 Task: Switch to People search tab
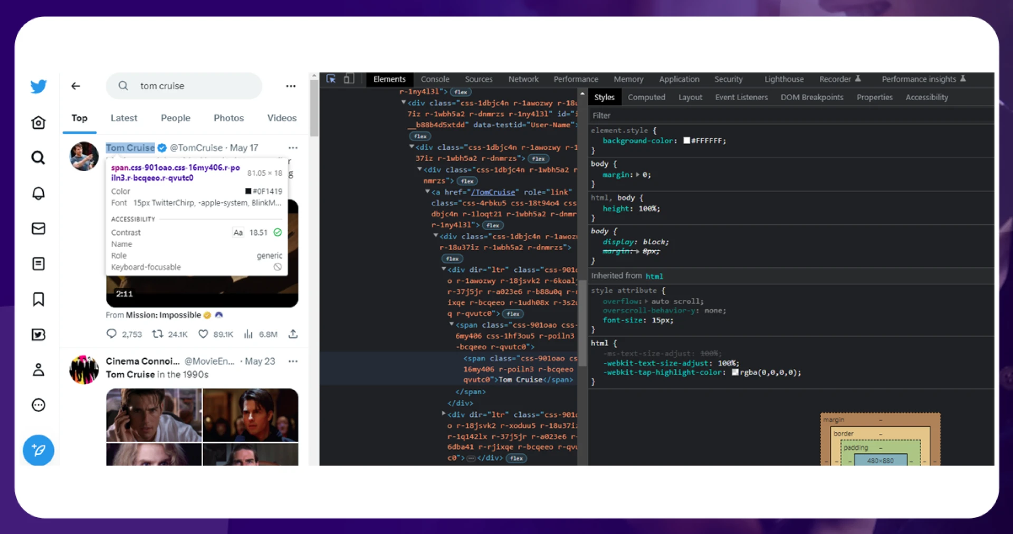[x=176, y=118]
